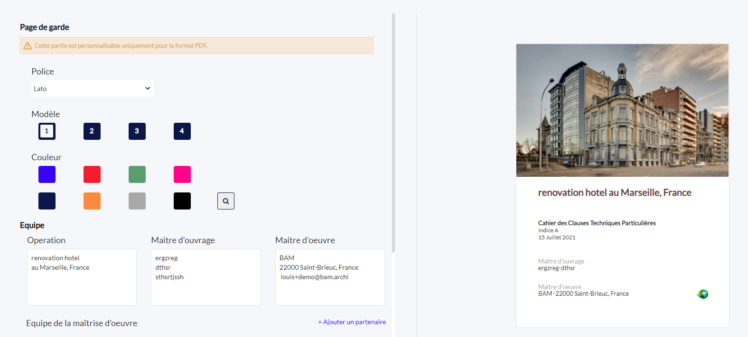Screen dimensions: 748x337
Task: Click the 'Equipe' section heading
Action: pos(32,225)
